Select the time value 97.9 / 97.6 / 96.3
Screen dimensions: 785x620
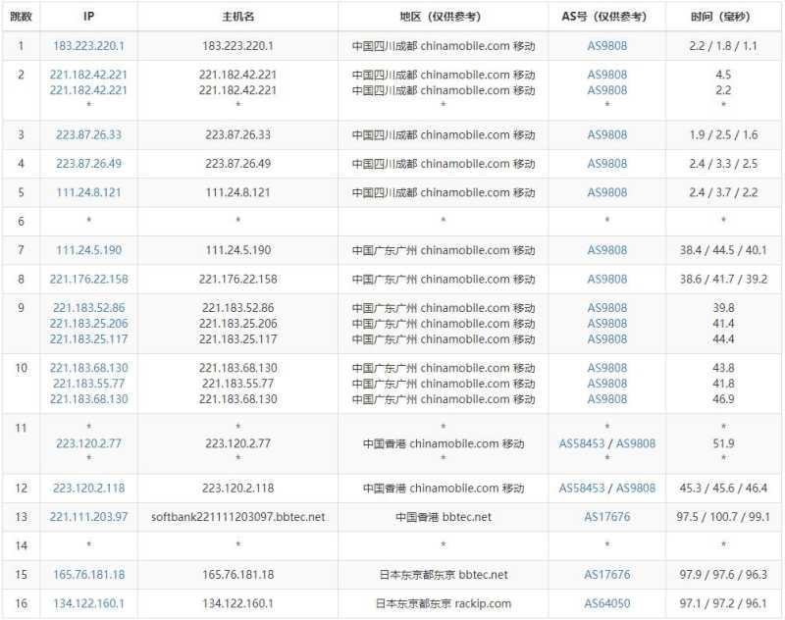(723, 575)
